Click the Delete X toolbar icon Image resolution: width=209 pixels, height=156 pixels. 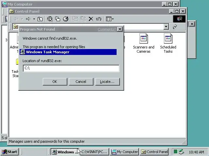[91, 19]
